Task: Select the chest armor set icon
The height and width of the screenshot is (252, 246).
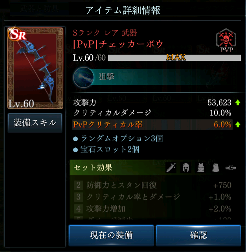Action: click(x=201, y=167)
